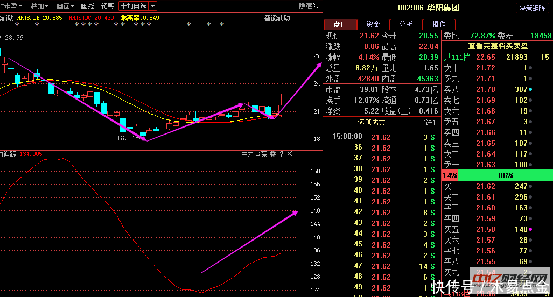Click the green 86% buy-sell ratio bar

pos(506,175)
